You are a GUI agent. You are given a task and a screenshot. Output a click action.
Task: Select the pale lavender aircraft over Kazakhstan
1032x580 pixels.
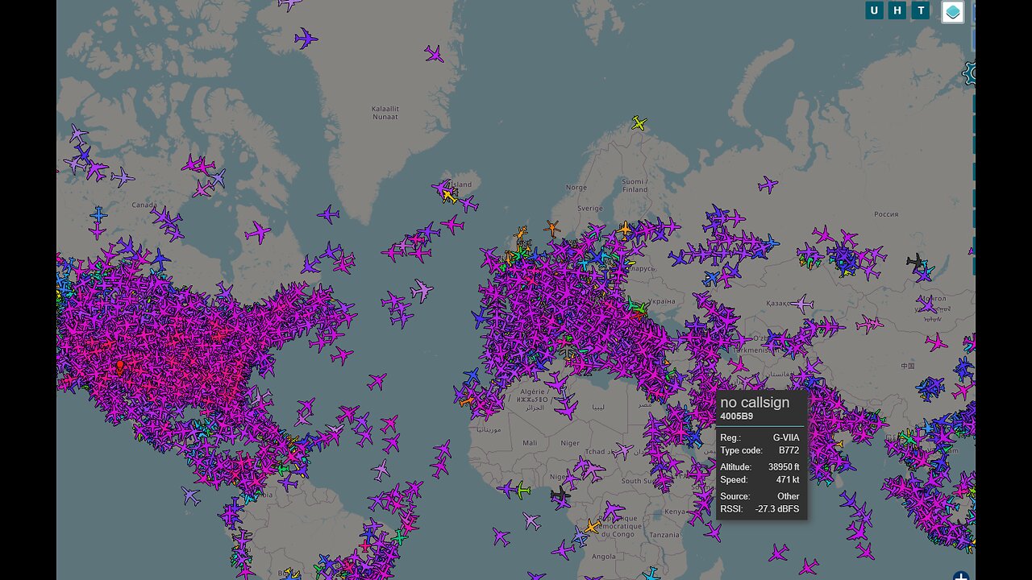click(801, 304)
